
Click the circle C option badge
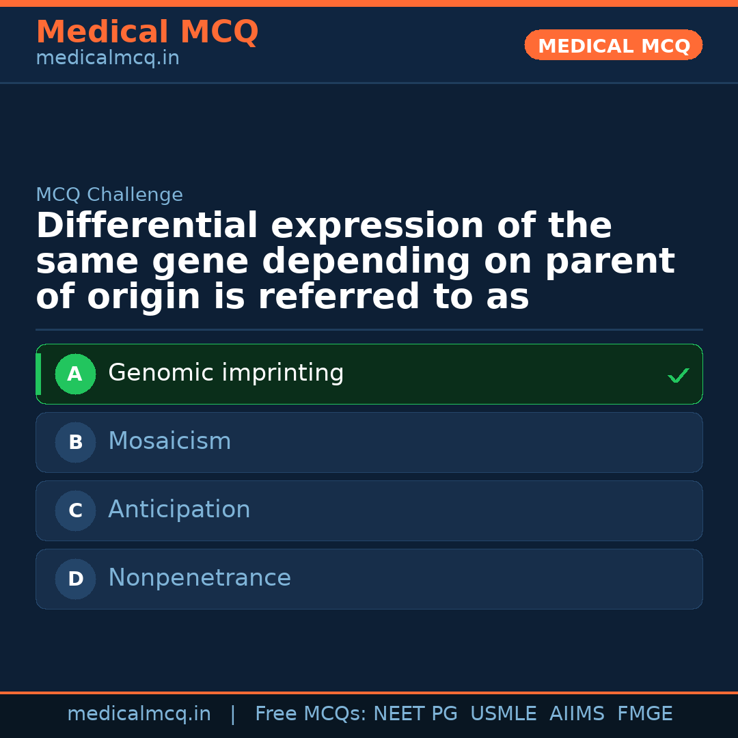[x=75, y=510]
